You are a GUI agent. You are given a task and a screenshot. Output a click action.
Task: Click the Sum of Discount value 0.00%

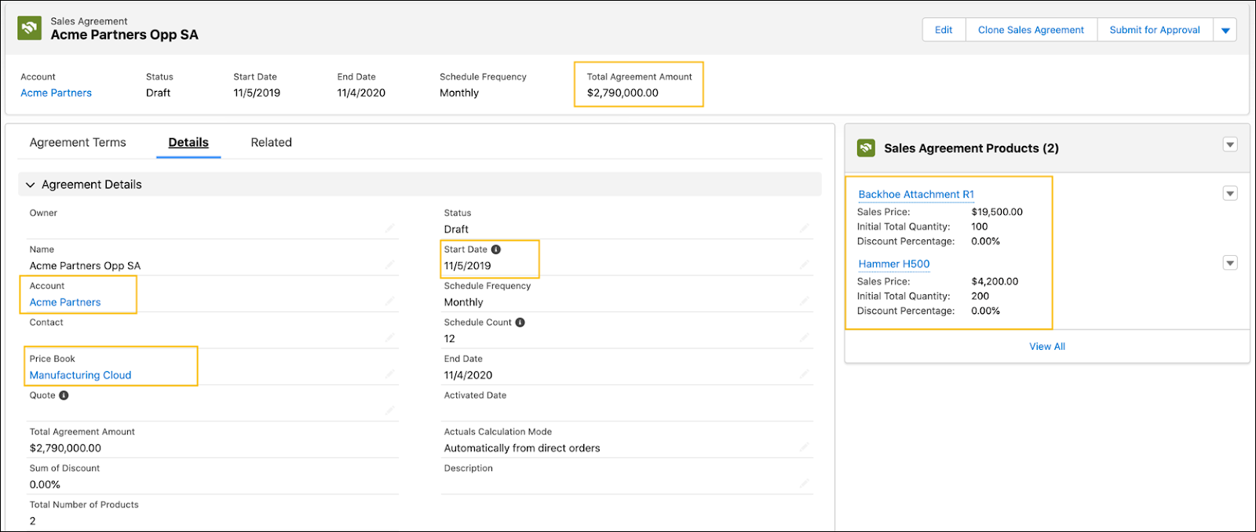(45, 485)
